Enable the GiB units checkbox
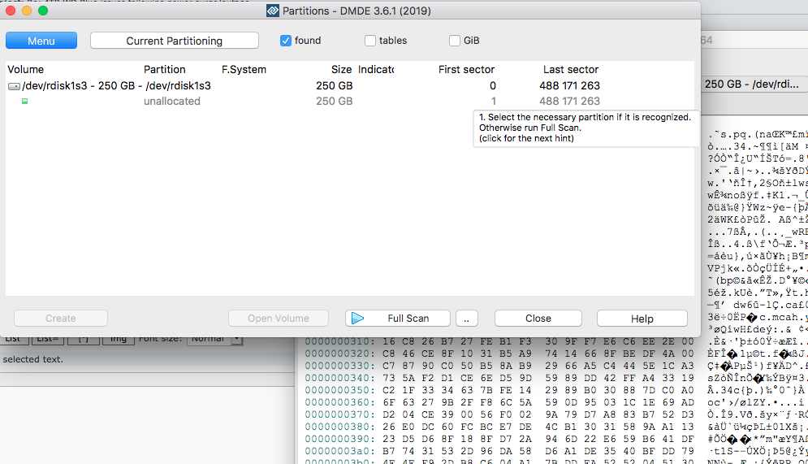The width and height of the screenshot is (808, 464). [455, 41]
